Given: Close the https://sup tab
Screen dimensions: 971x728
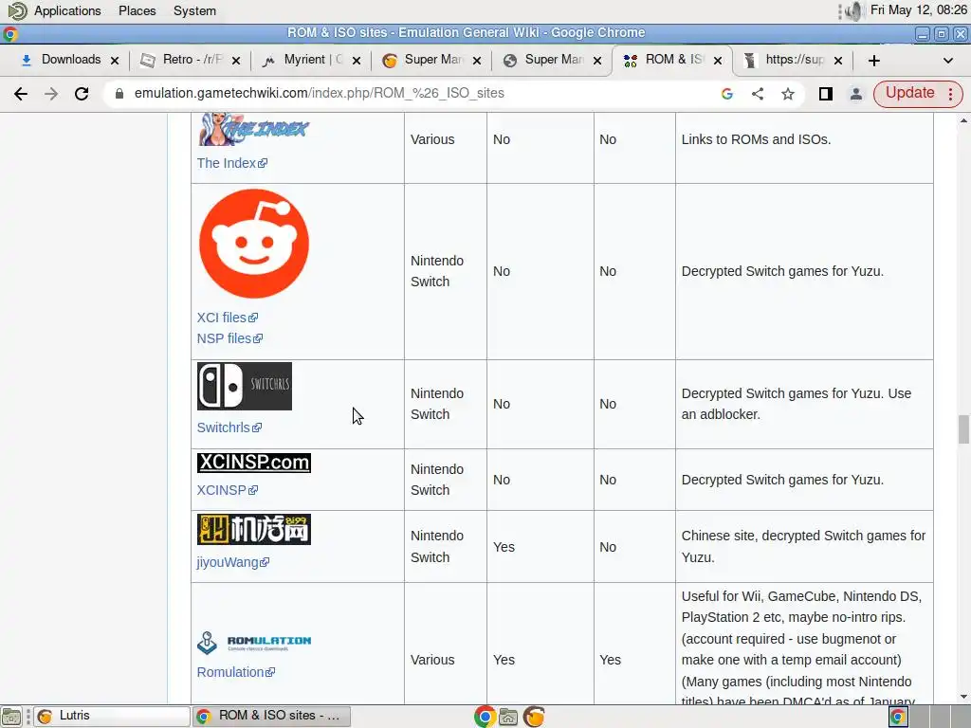Looking at the screenshot, I should 838,61.
